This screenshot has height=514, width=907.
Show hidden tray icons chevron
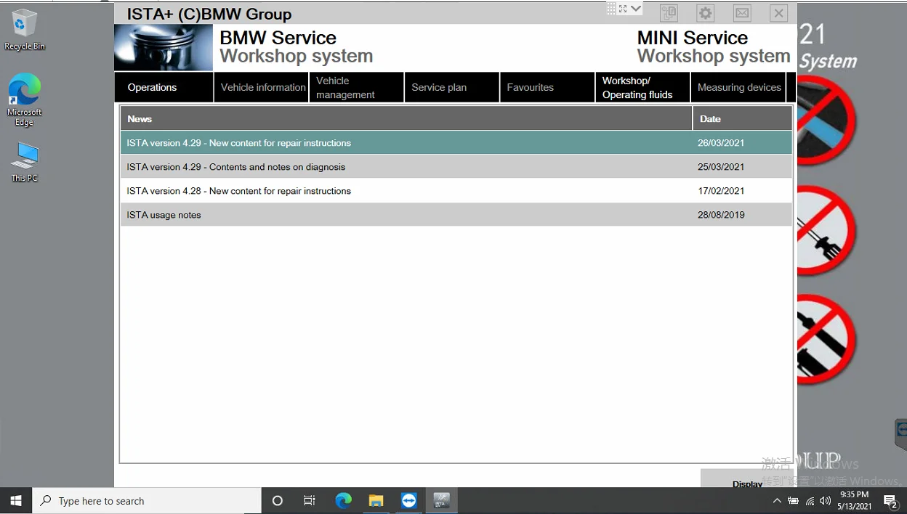point(777,501)
